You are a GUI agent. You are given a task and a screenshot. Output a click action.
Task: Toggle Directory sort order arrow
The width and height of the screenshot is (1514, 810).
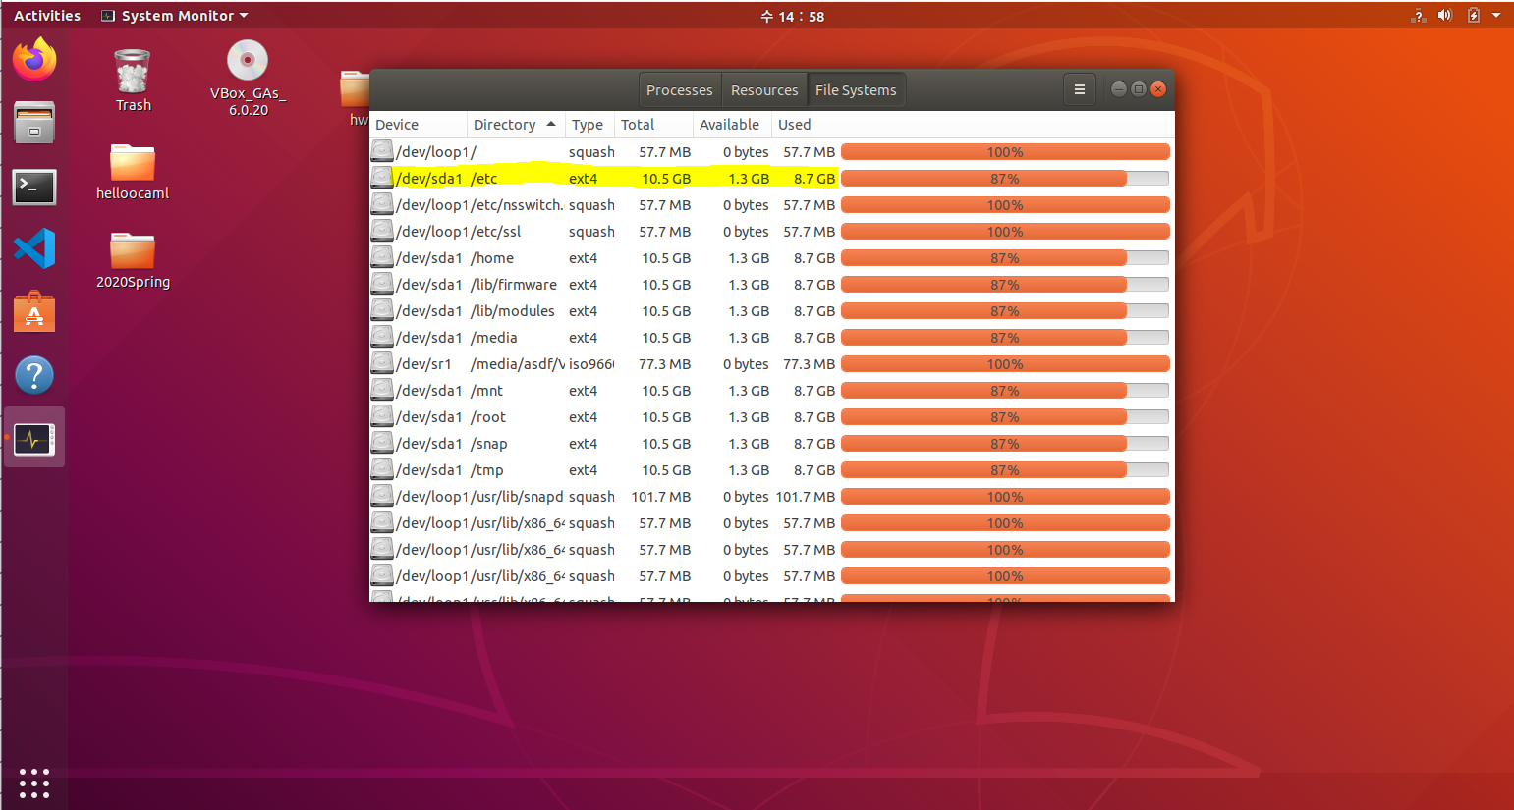coord(551,124)
